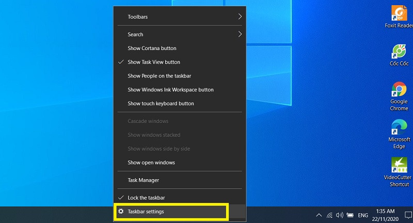This screenshot has width=413, height=223.
Task: Launch Microsoft Edge desktop icon
Action: [399, 134]
